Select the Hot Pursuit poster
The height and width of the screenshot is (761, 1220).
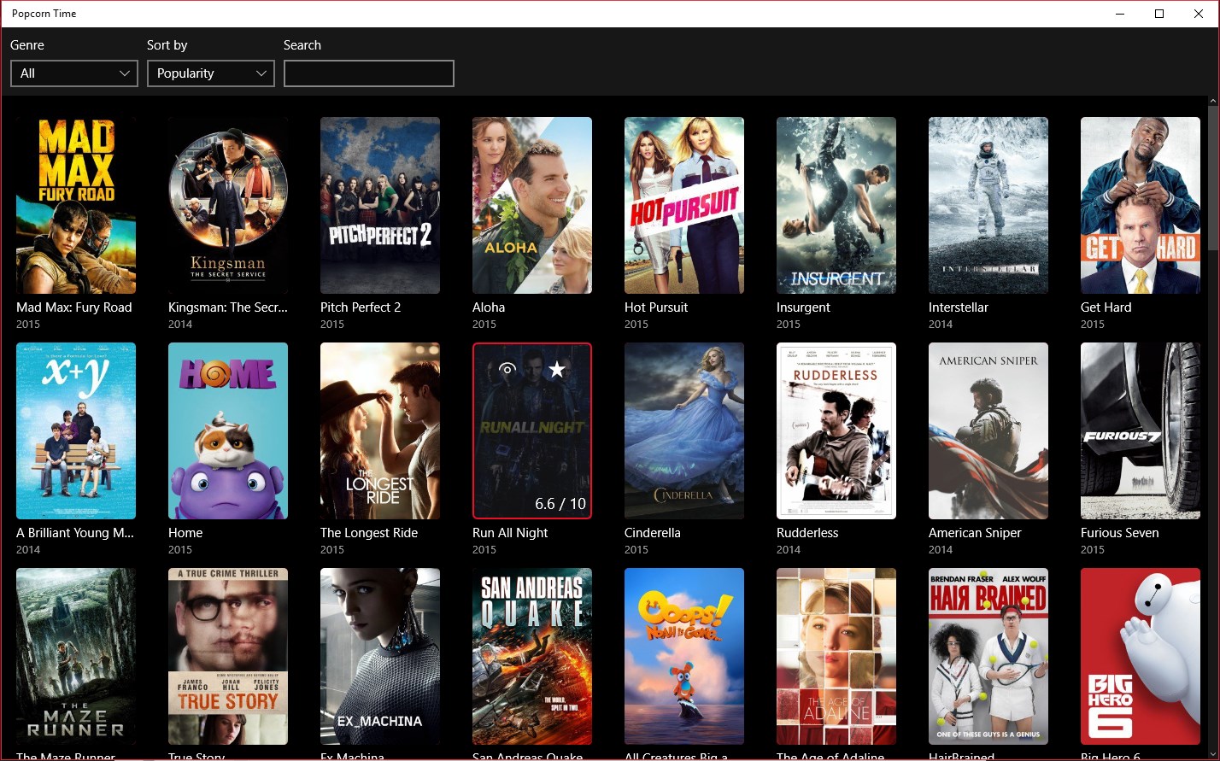click(x=684, y=206)
